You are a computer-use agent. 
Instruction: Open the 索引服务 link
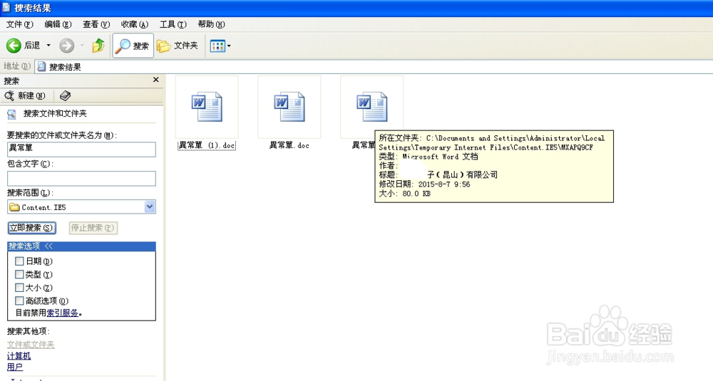click(x=63, y=313)
